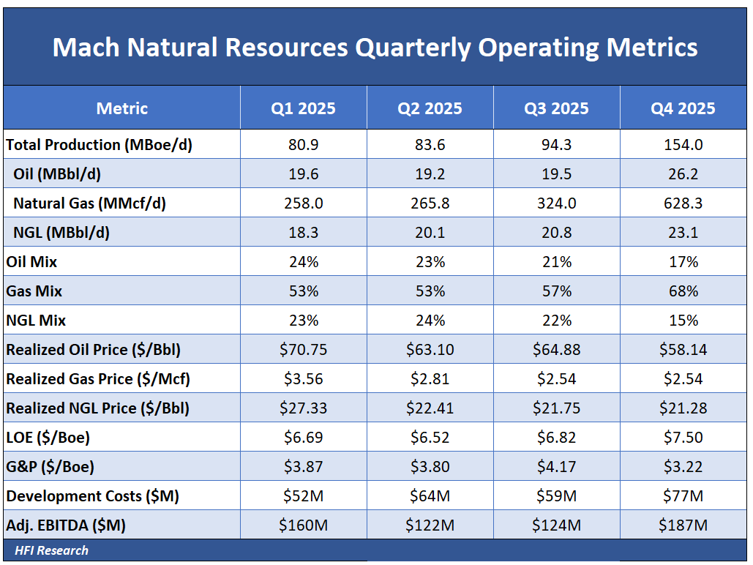Select realized oil price $58.14
This screenshot has height=565, width=753.
pos(683,350)
